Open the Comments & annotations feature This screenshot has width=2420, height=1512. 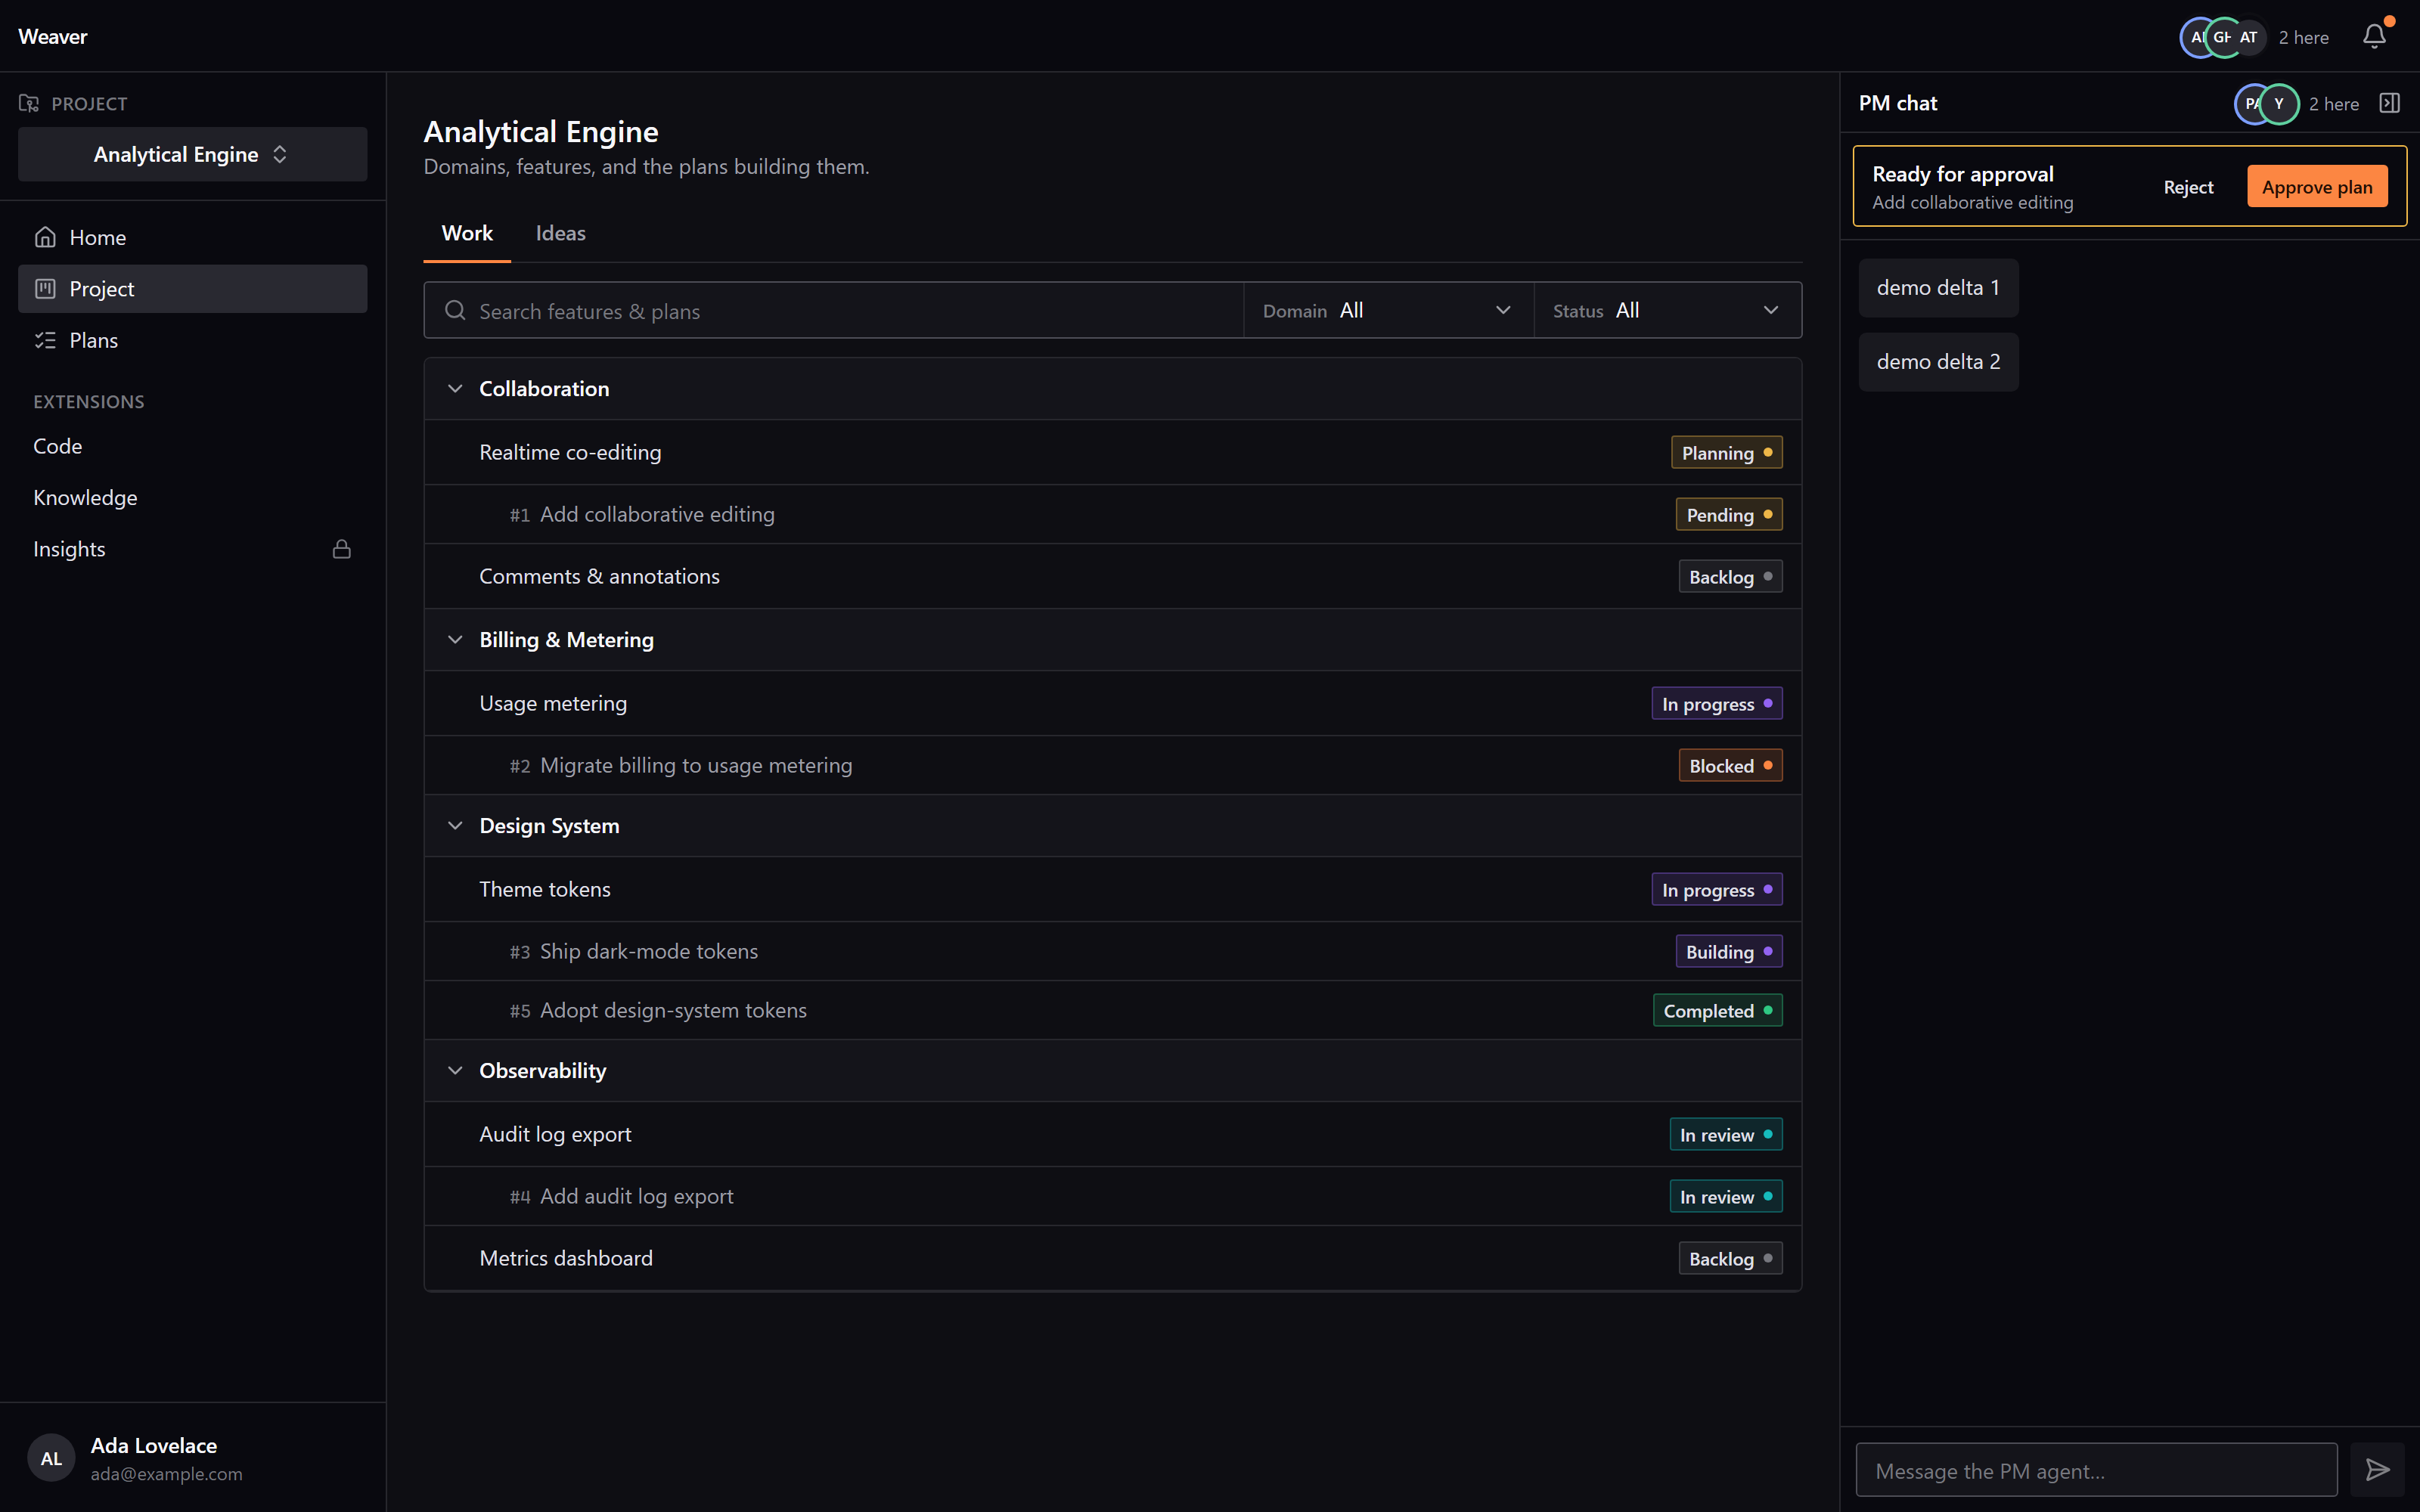coord(1112,576)
